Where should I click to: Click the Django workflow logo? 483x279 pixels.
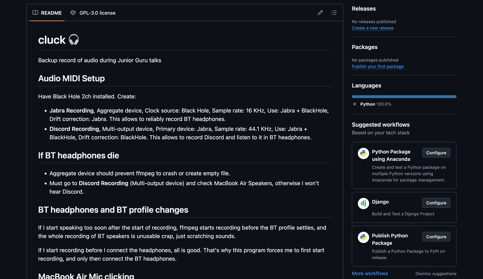coord(364,203)
